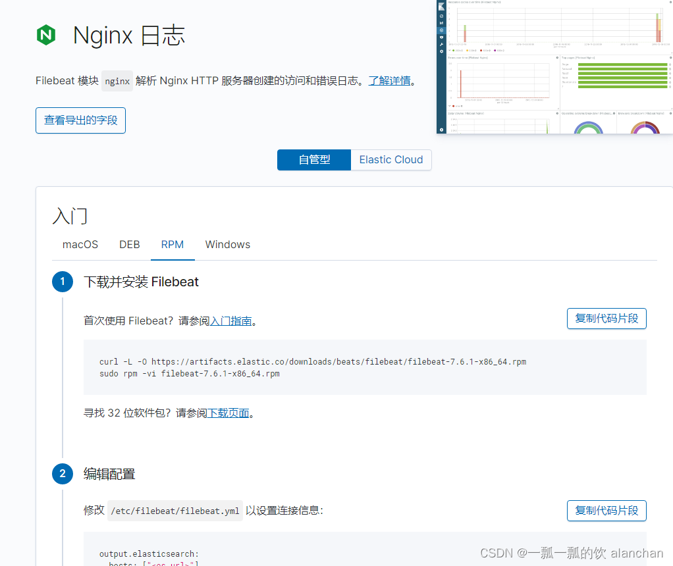673x566 pixels.
Task: Click the Nginx logo icon
Action: coord(45,35)
